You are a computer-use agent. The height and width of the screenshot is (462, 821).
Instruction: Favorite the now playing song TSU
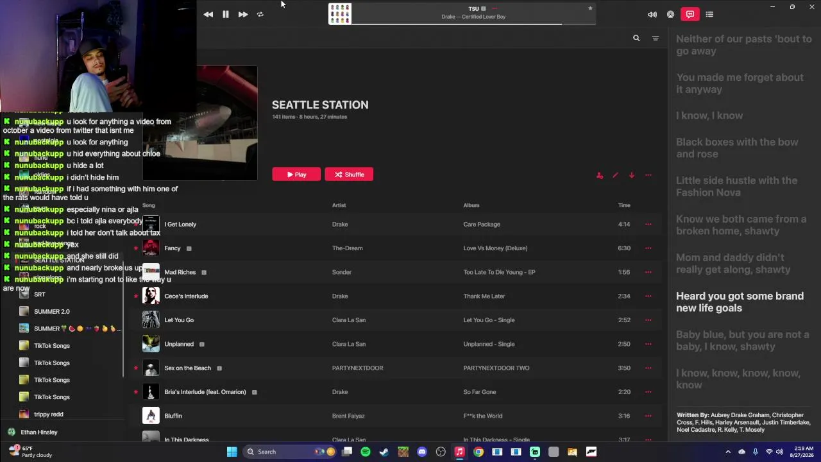590,8
